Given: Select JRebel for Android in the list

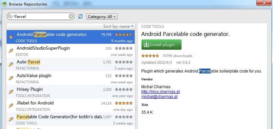Looking at the screenshot, I should click(x=71, y=105).
